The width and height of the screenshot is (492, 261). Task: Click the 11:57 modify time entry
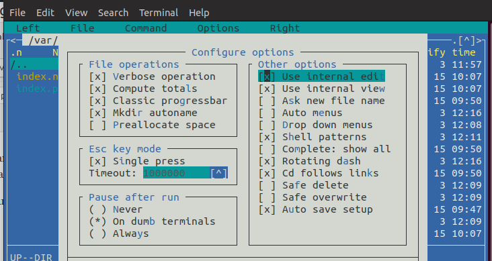pyautogui.click(x=467, y=64)
